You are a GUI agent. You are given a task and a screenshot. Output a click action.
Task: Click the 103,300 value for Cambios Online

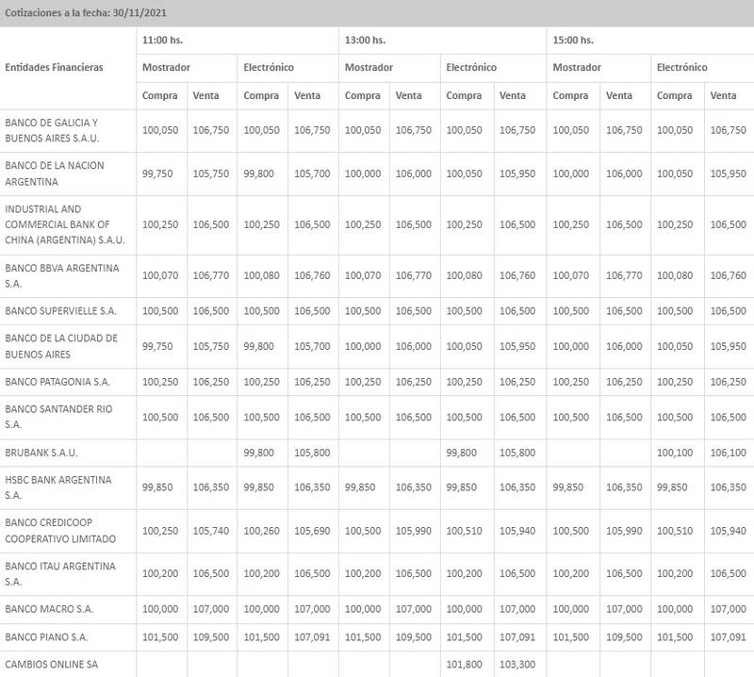pos(513,665)
